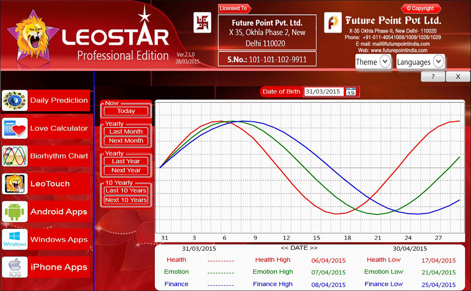Image resolution: width=471 pixels, height=291 pixels.
Task: Click the Finance Low date 25/04/2015
Action: [438, 285]
